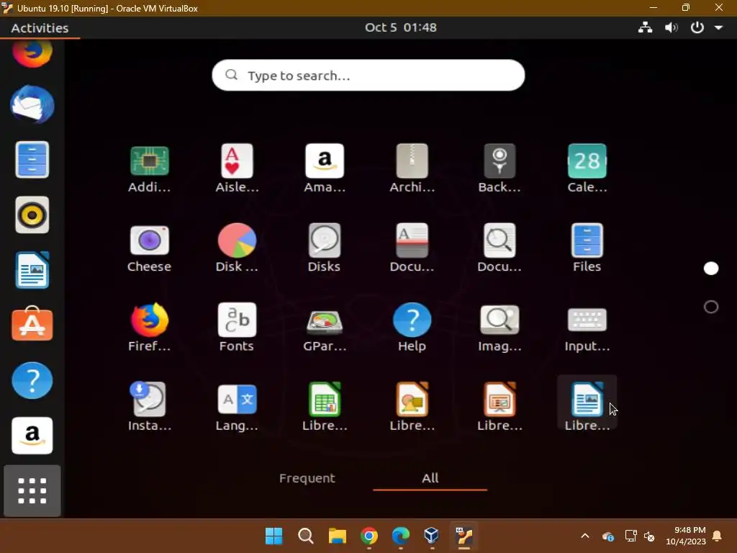
Task: Open Windows notification bell
Action: pos(718,536)
